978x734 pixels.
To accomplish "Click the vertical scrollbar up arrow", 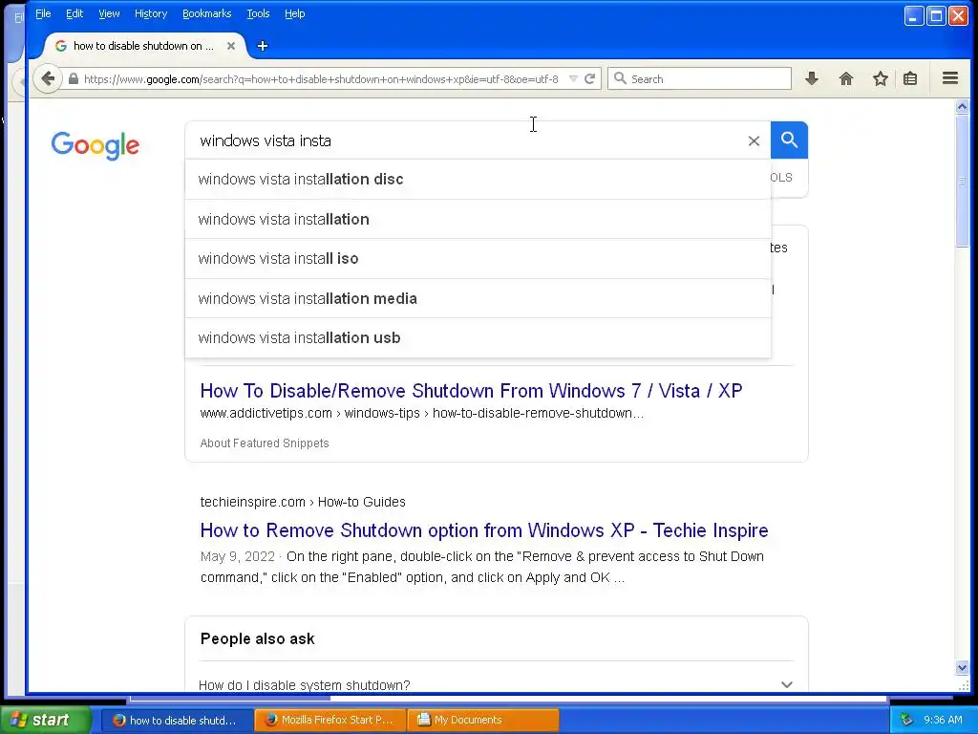I will tap(962, 107).
